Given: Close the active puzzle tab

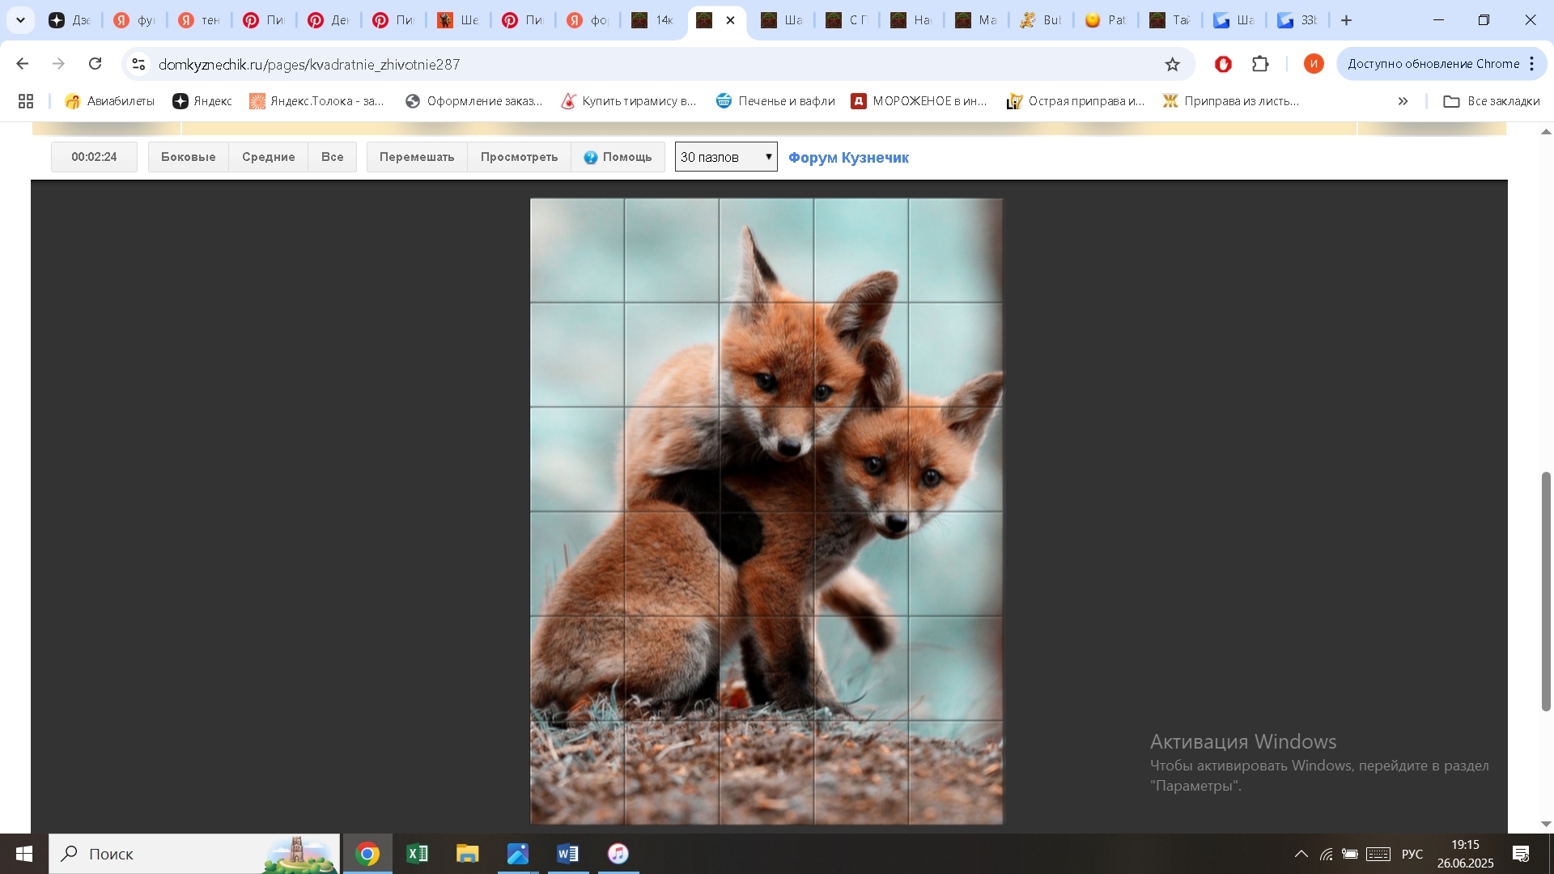Looking at the screenshot, I should 731,20.
